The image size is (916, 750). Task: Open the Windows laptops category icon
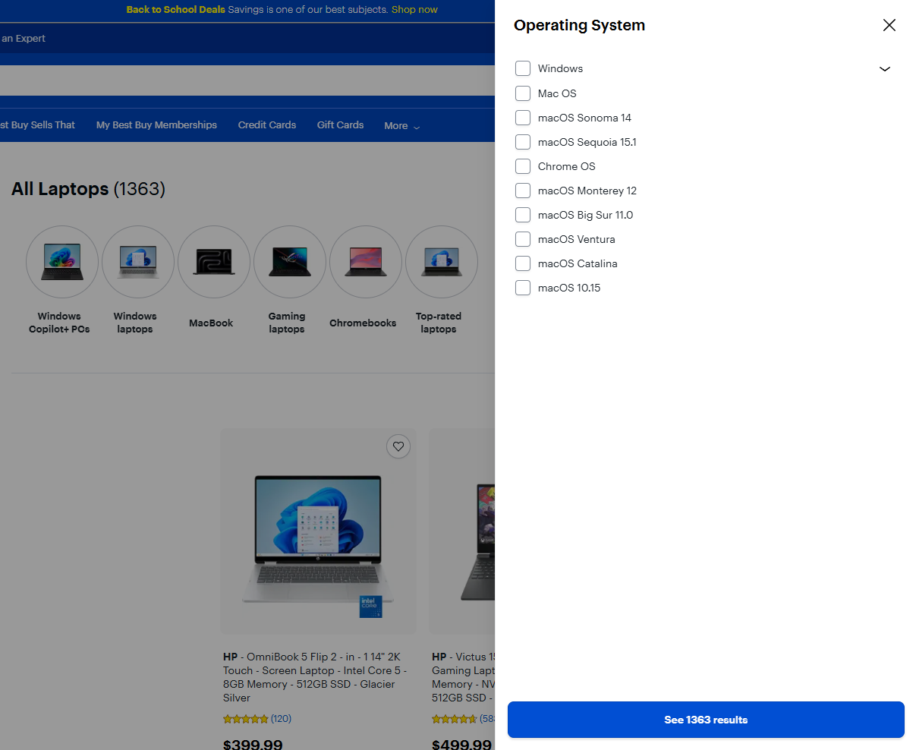138,262
